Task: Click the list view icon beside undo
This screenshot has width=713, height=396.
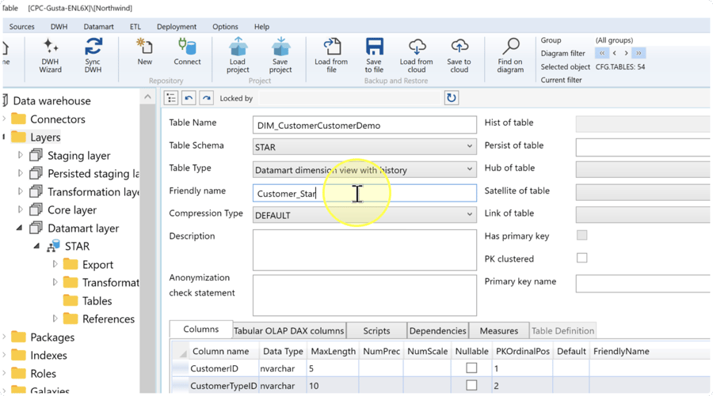Action: 171,98
